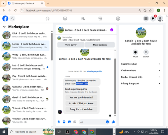Viewport: 168px width, 135px height.
Task: Open Gerell's conversation in the list
Action: [25, 99]
